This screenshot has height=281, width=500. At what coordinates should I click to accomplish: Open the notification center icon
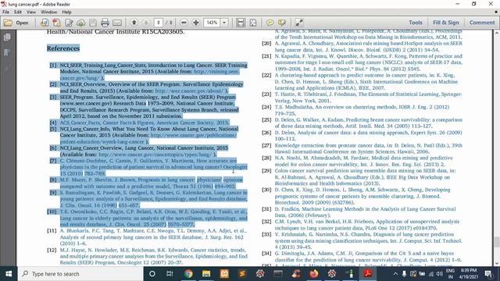[487, 274]
